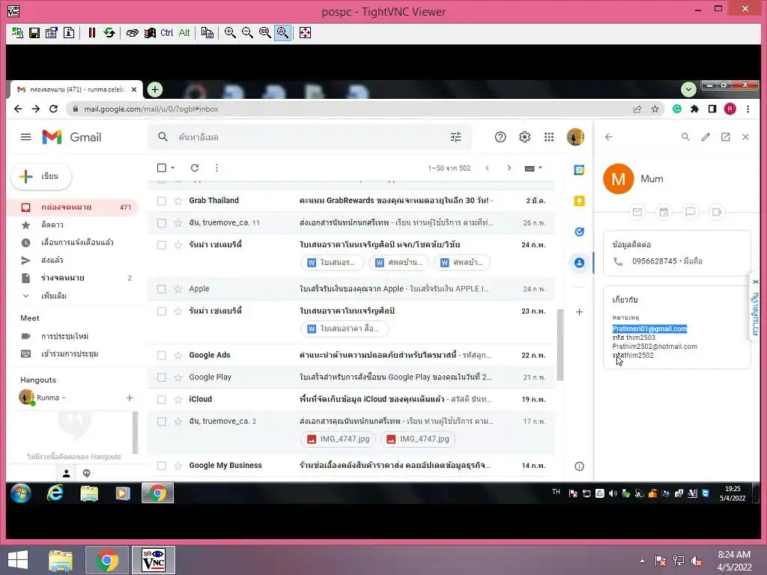
Task: Open more options above mail list
Action: coord(216,168)
